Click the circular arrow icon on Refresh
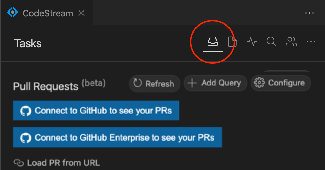Image resolution: width=325 pixels, height=170 pixels. (x=138, y=83)
